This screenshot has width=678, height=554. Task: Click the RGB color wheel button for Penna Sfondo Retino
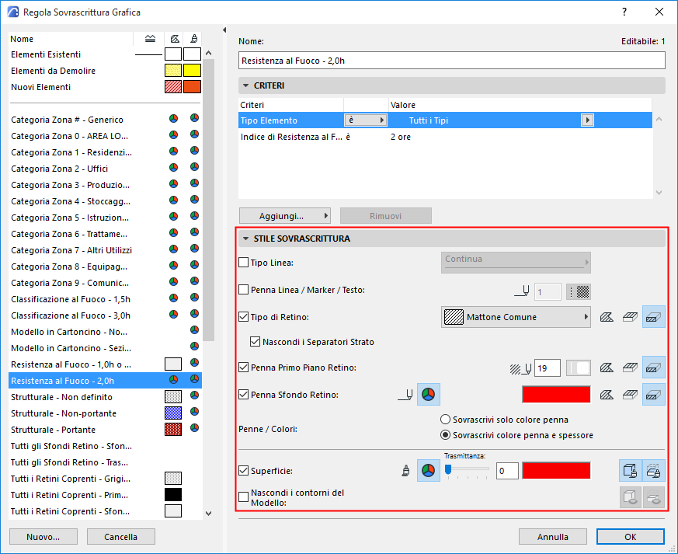click(x=428, y=395)
